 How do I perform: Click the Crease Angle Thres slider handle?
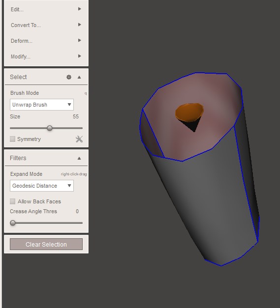(x=13, y=223)
